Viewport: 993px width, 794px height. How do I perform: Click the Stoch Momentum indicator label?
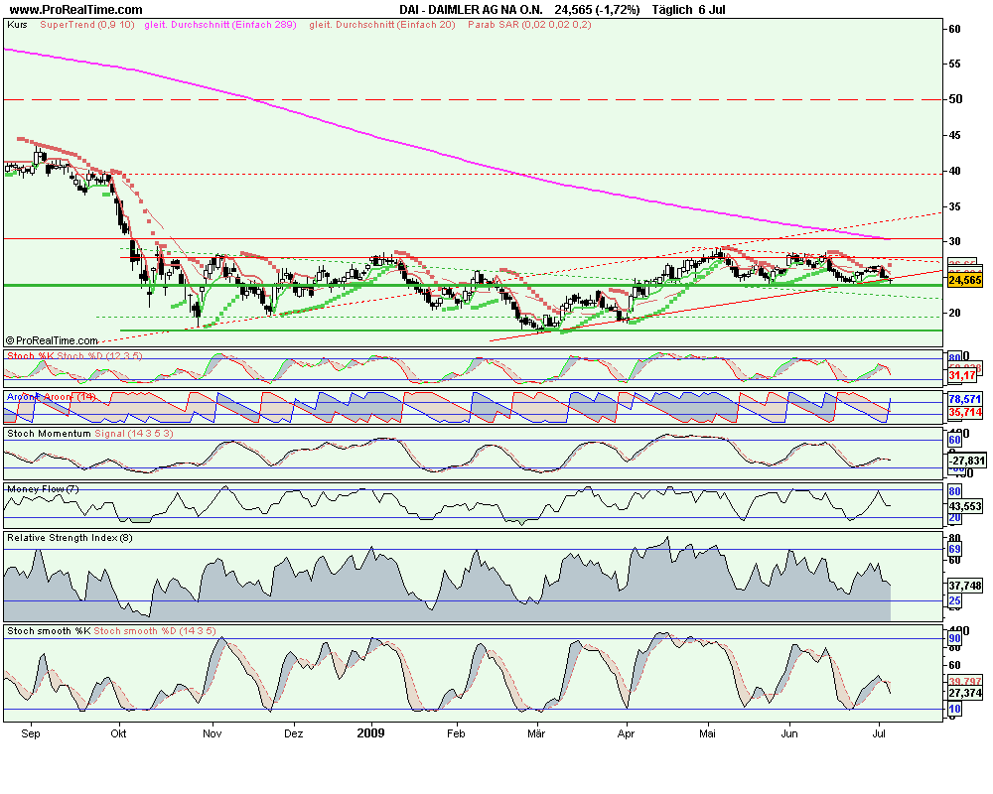coord(49,434)
